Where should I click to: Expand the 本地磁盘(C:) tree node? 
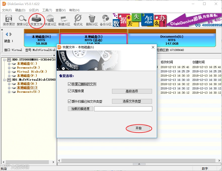pos(9,64)
